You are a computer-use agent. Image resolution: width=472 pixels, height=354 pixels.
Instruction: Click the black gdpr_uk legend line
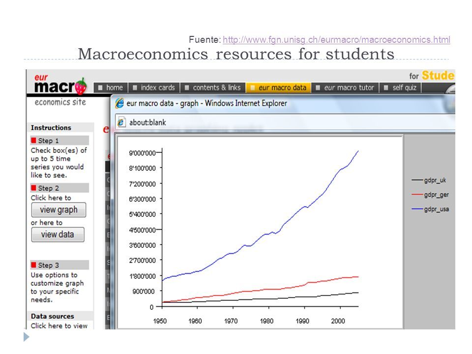coord(417,180)
